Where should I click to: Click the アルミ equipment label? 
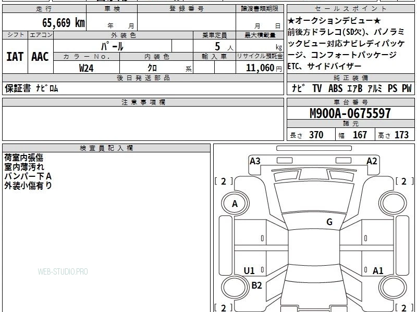coord(375,88)
